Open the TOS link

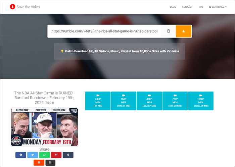point(201,7)
